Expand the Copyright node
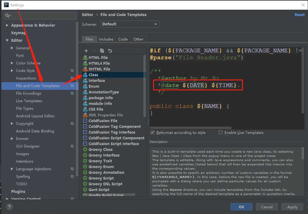The image size is (308, 214). (x=12, y=124)
